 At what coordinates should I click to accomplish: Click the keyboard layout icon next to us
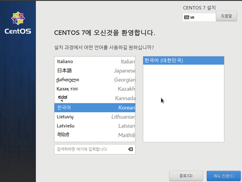coord(187,17)
